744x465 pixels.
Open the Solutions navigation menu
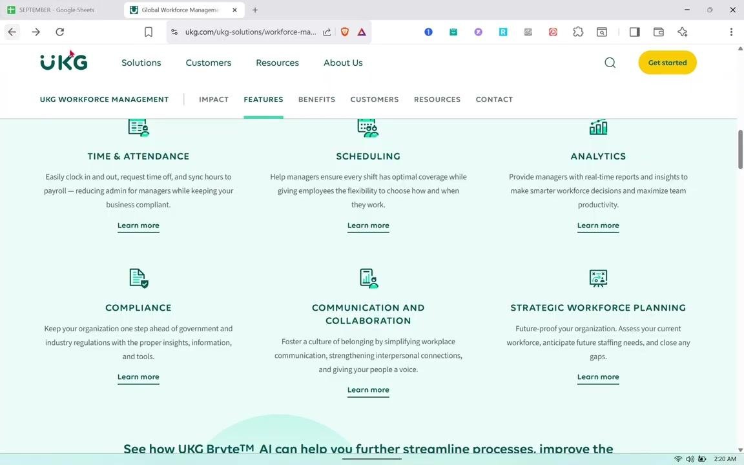pyautogui.click(x=141, y=63)
